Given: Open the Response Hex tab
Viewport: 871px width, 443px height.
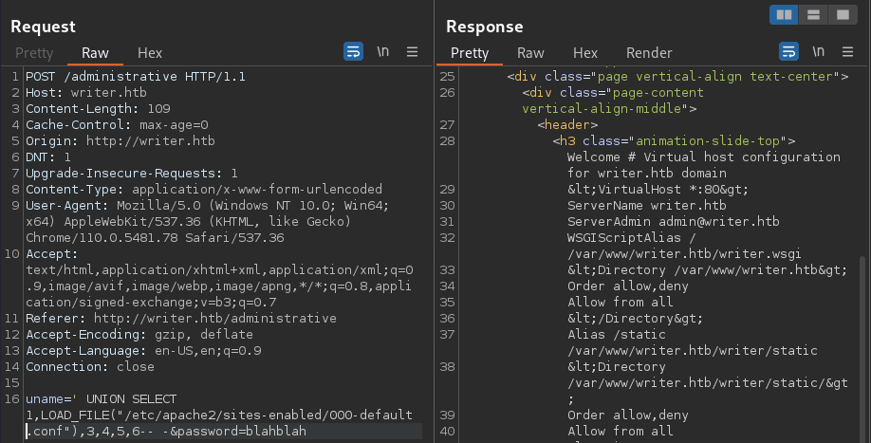Looking at the screenshot, I should [584, 53].
